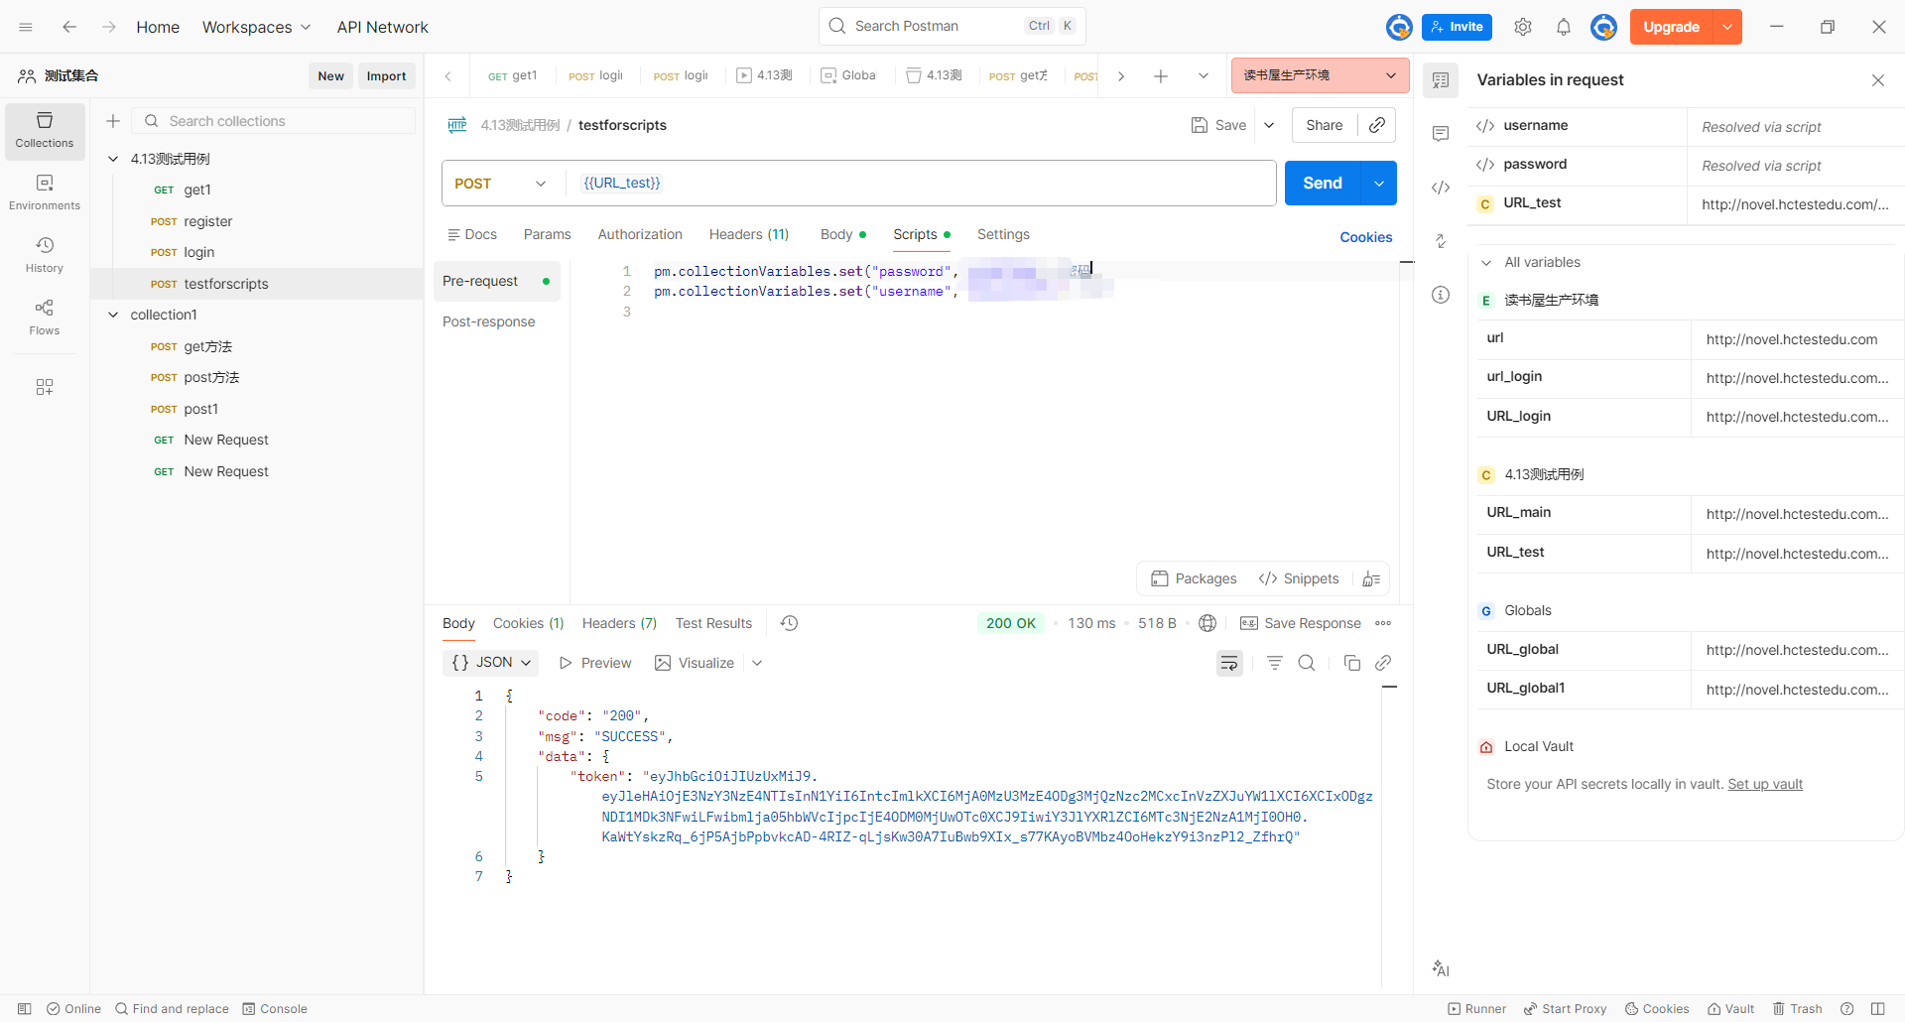
Task: Click the hamburger menu icon
Action: coord(26,27)
